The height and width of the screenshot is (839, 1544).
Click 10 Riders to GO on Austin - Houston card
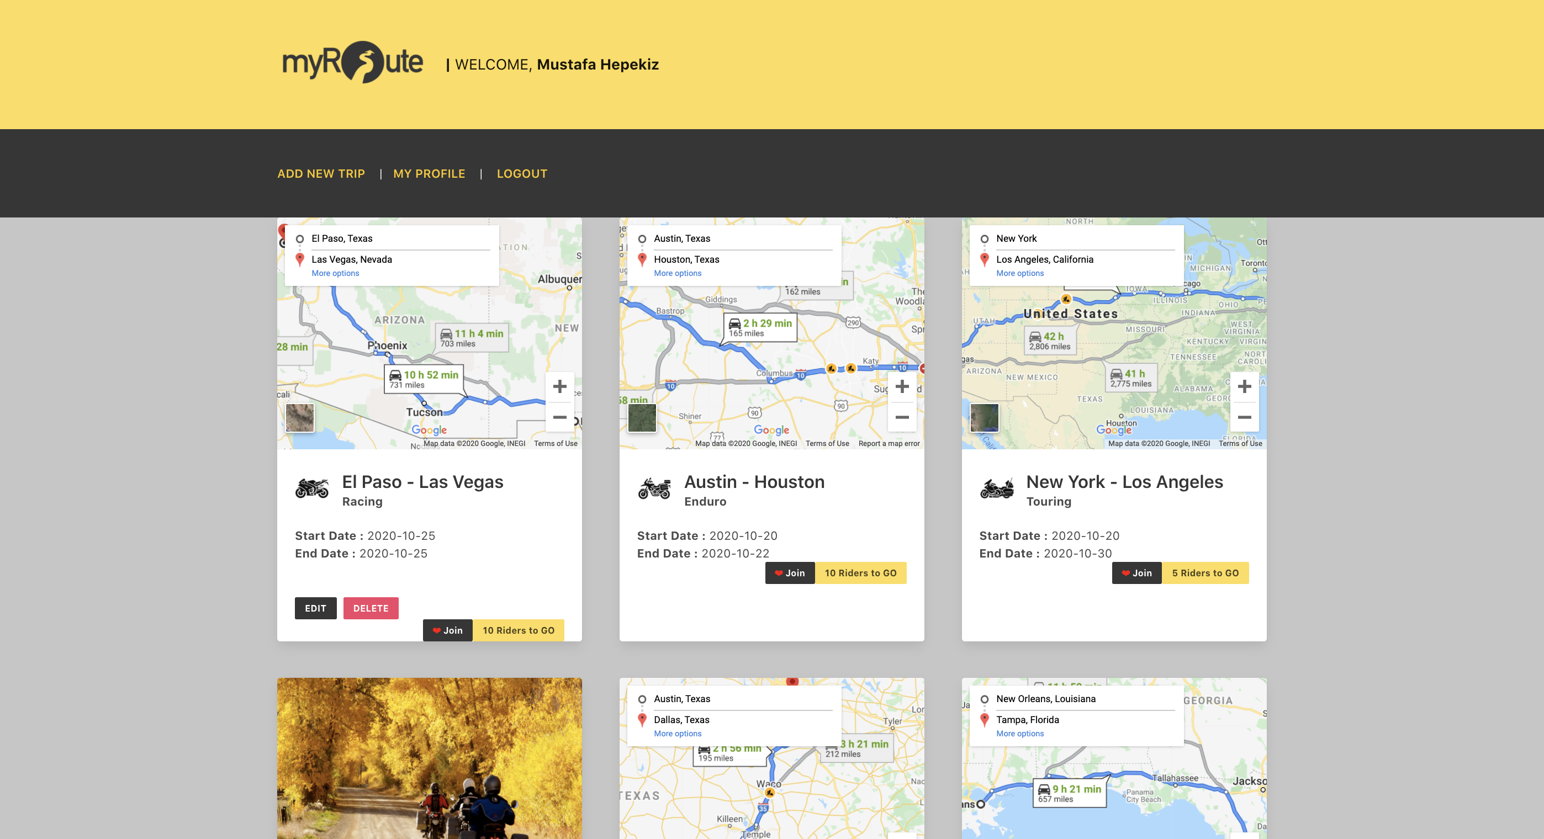pos(861,573)
